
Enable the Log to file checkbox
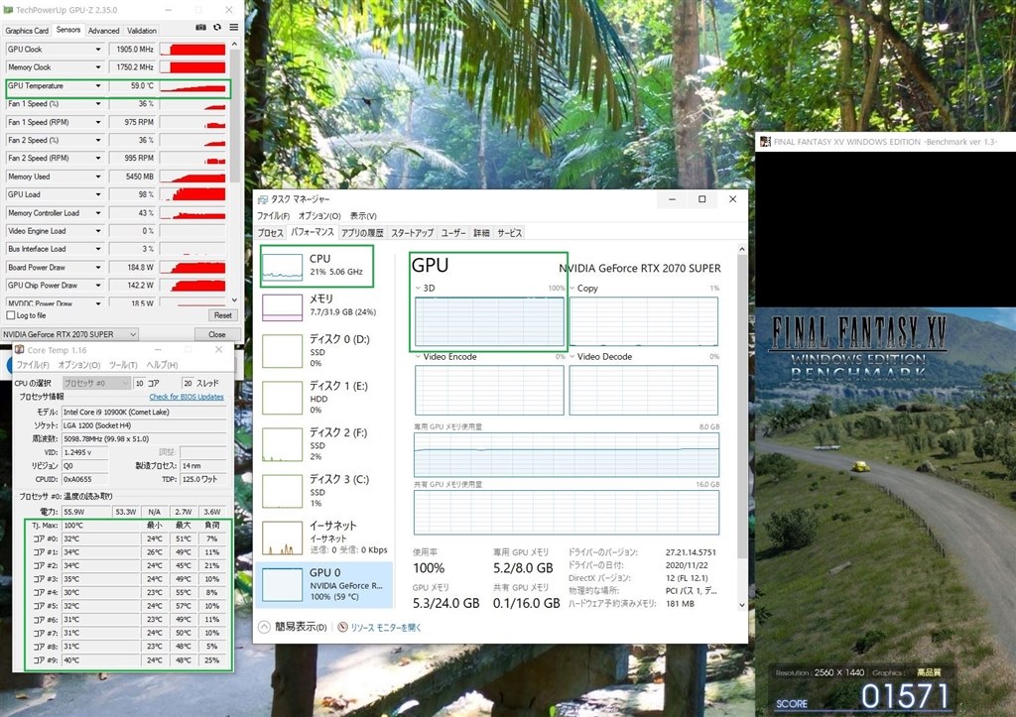(x=10, y=315)
